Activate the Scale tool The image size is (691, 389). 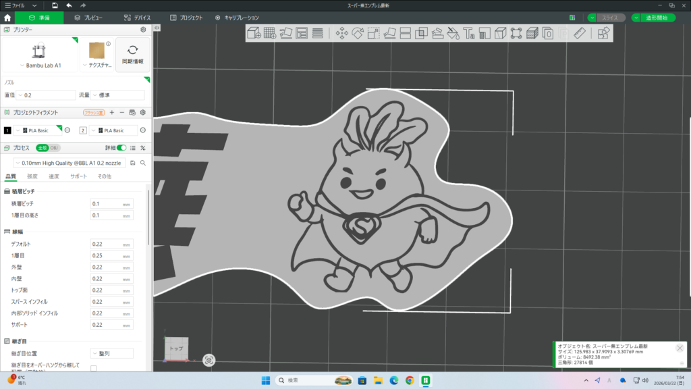coord(373,33)
